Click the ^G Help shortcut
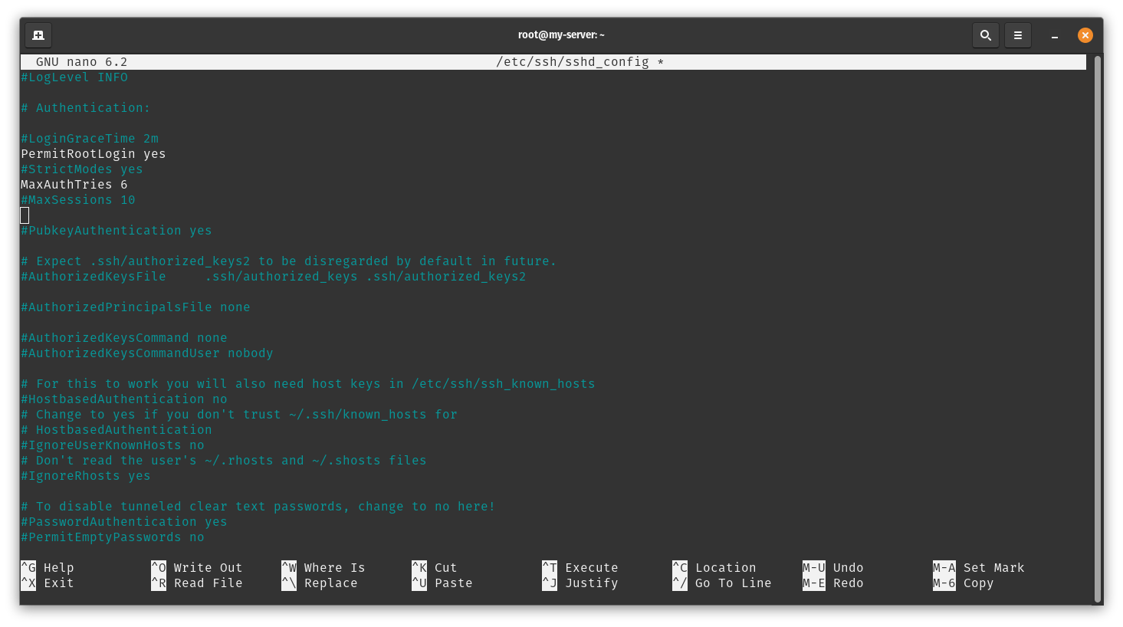Screen dimensions: 1123x627 click(48, 568)
